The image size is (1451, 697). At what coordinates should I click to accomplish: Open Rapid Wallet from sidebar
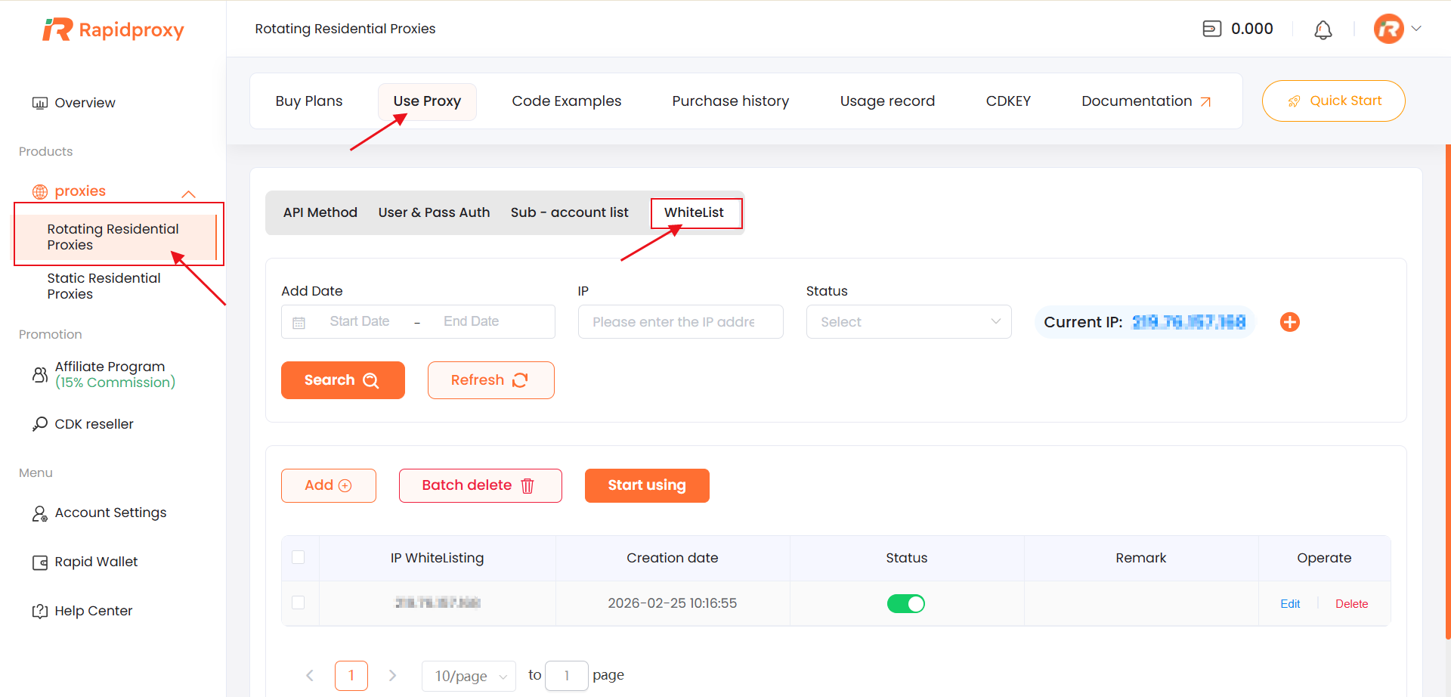point(95,562)
